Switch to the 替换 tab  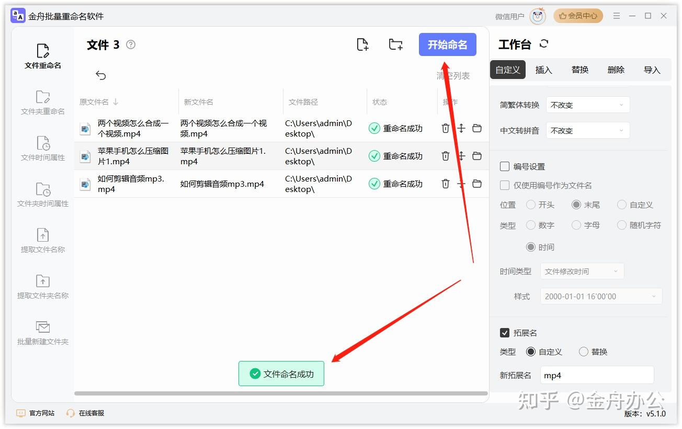point(580,70)
